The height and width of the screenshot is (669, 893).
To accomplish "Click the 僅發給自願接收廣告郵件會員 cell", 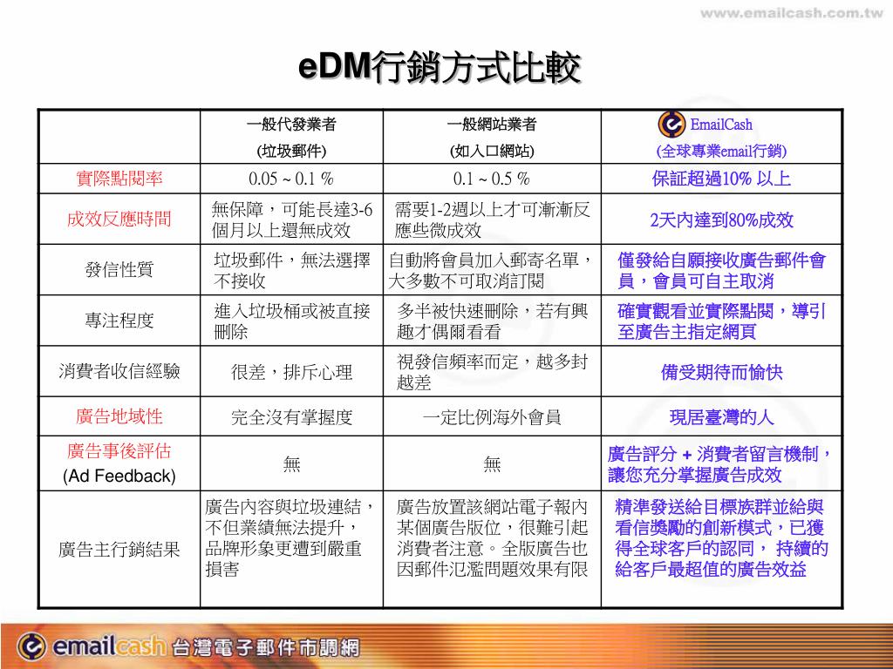I will pos(721,270).
